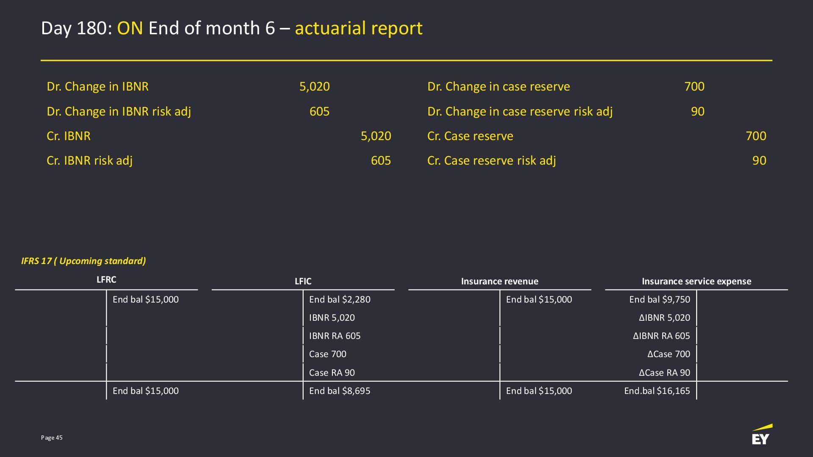Click the 'Insurance service expense' header
The height and width of the screenshot is (457, 813).
[x=696, y=281]
